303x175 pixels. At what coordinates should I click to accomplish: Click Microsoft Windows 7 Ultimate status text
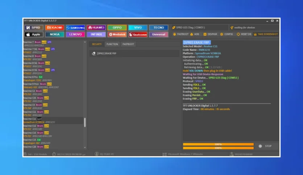pos(185,154)
